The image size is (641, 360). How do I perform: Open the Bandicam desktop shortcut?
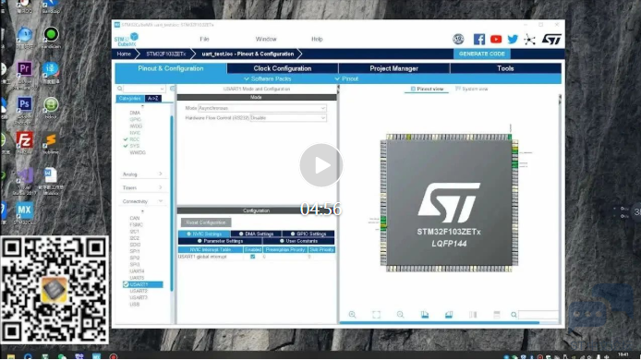(51, 34)
